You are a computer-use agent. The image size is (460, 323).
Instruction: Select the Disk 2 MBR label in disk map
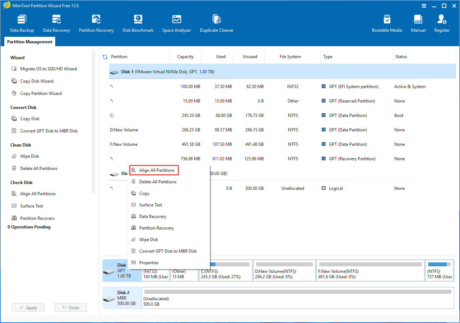point(122,298)
